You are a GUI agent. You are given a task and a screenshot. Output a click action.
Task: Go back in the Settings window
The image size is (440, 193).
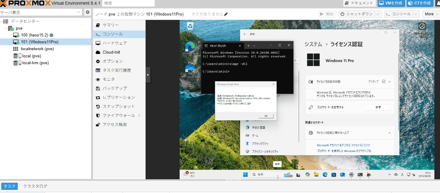[x=245, y=34]
